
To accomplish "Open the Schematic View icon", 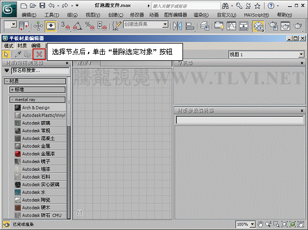I will tap(243, 26).
